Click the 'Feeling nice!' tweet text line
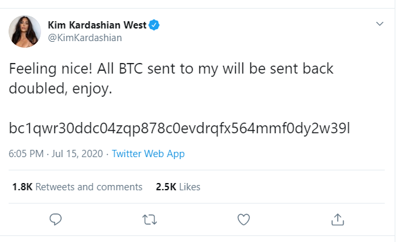Image resolution: width=398 pixels, height=242 pixels. (x=171, y=69)
